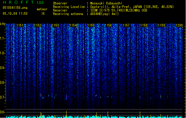Click the version number 1.0.0
Viewport: 186px width, 118px height.
pos(40,2)
